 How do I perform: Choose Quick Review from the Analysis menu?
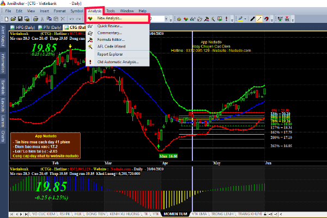[118, 26]
